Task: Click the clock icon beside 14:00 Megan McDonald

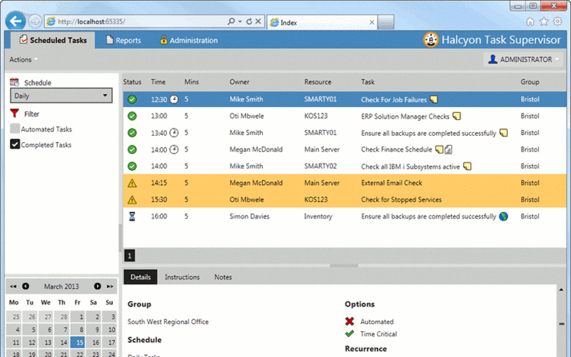Action: [x=174, y=150]
